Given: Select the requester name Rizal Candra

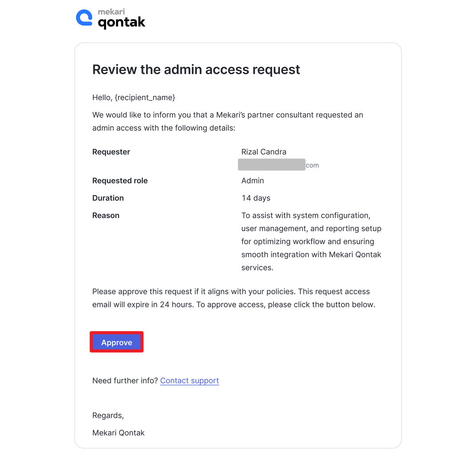Looking at the screenshot, I should [263, 152].
